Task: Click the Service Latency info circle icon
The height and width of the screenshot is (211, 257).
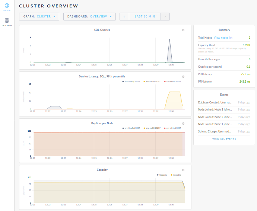Action: (183, 77)
